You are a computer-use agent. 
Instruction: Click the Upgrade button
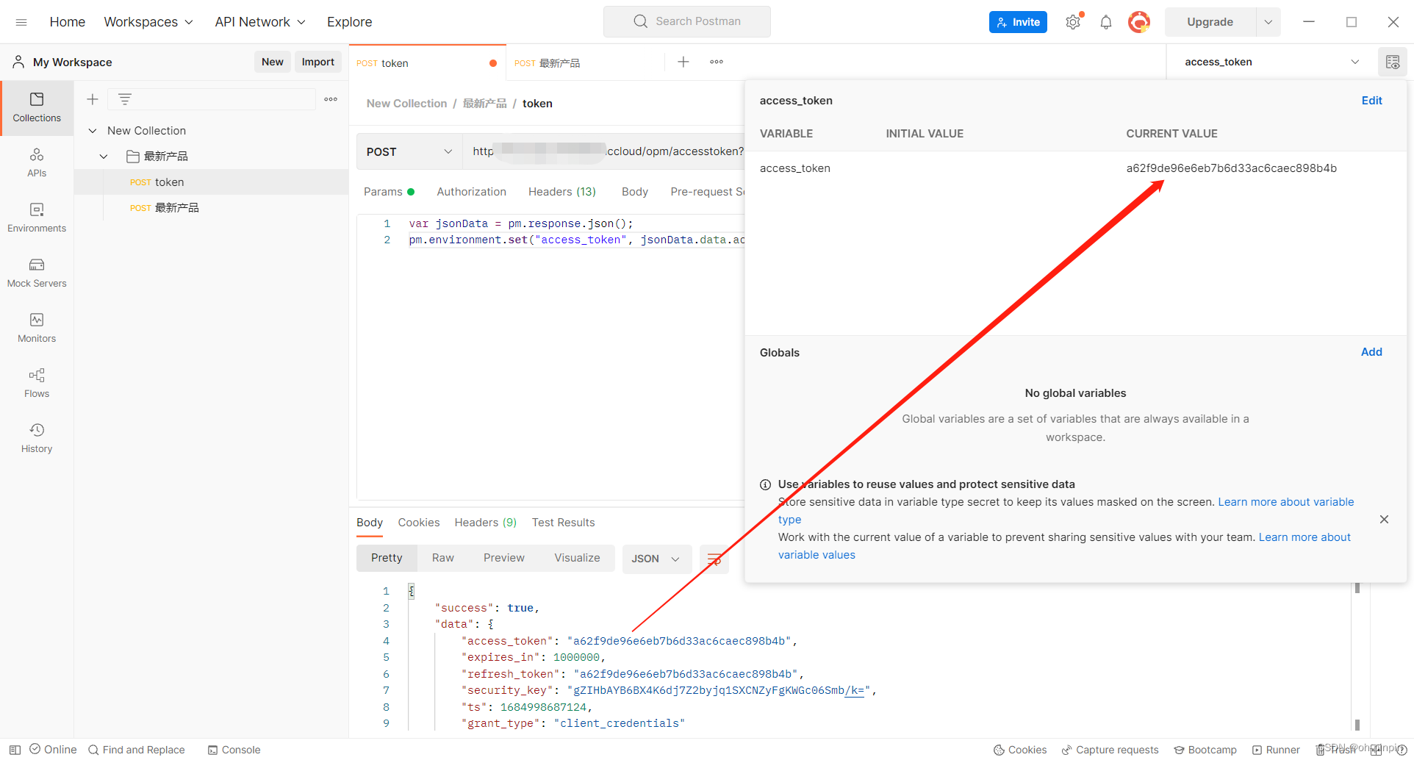pos(1210,22)
